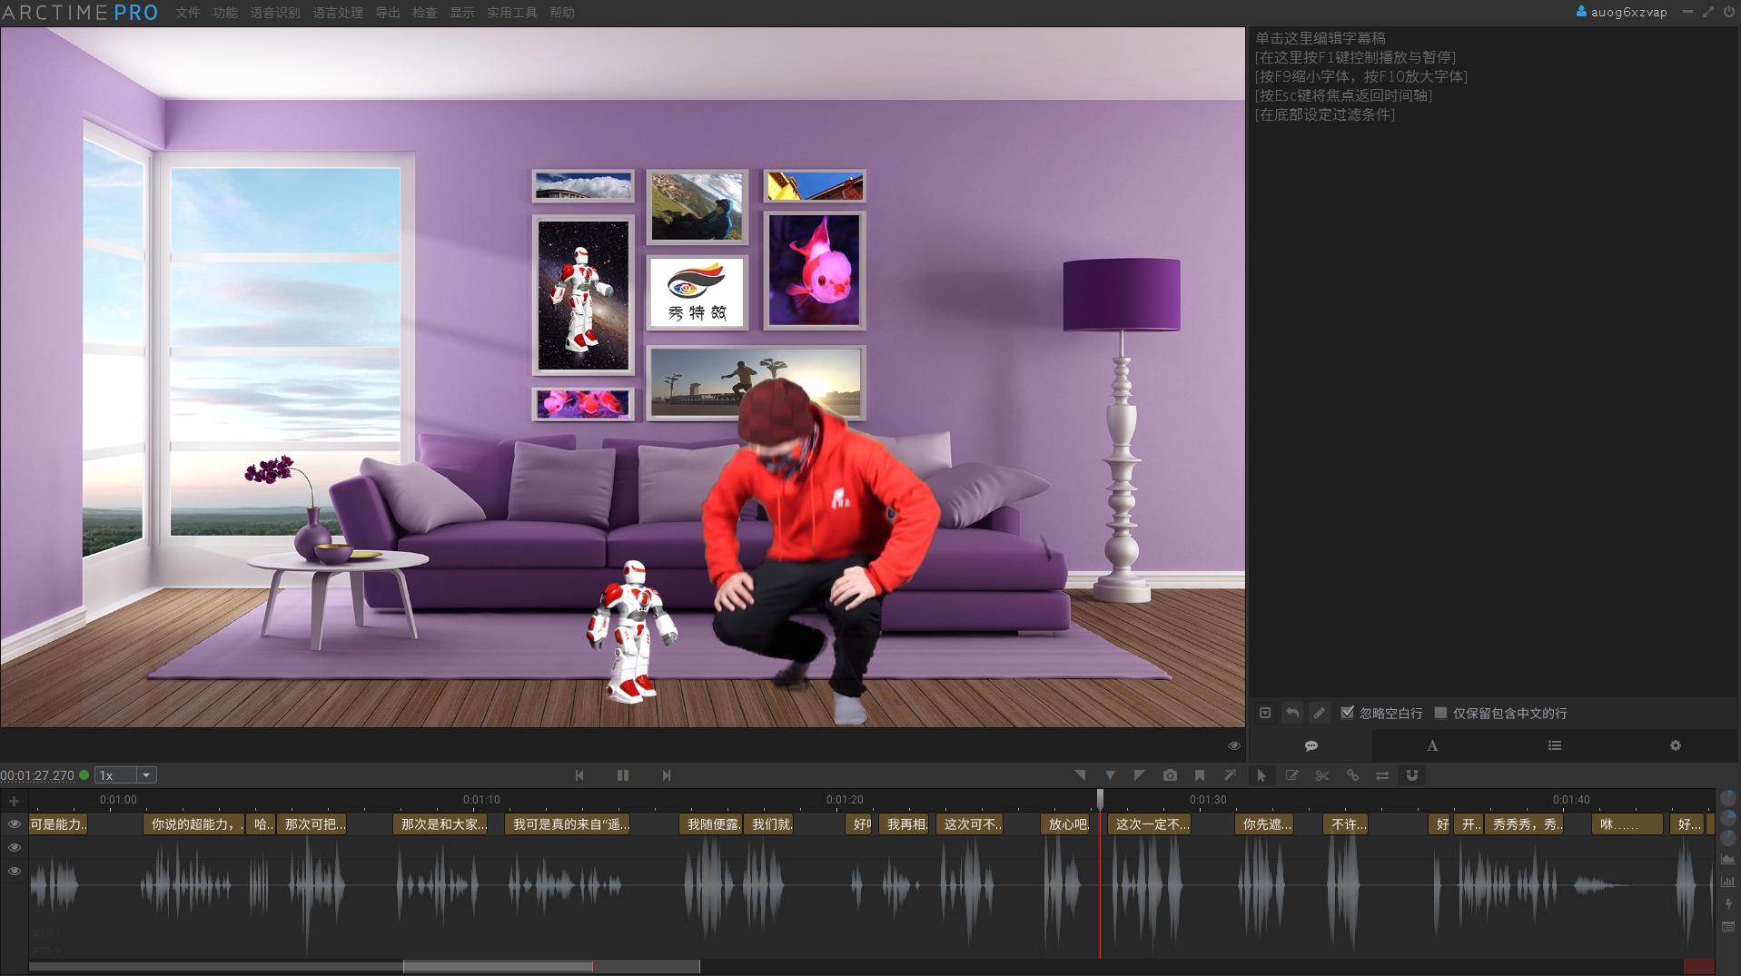Image resolution: width=1741 pixels, height=976 pixels.
Task: Toggle visibility of first subtitle track
Action: pos(15,824)
